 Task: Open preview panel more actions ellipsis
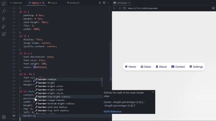pos(212,3)
